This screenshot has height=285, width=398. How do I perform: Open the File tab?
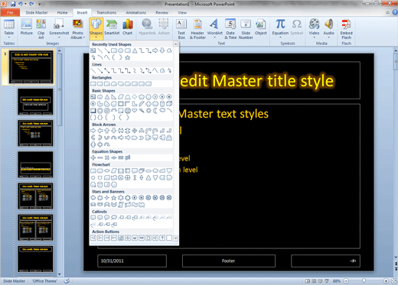point(10,12)
